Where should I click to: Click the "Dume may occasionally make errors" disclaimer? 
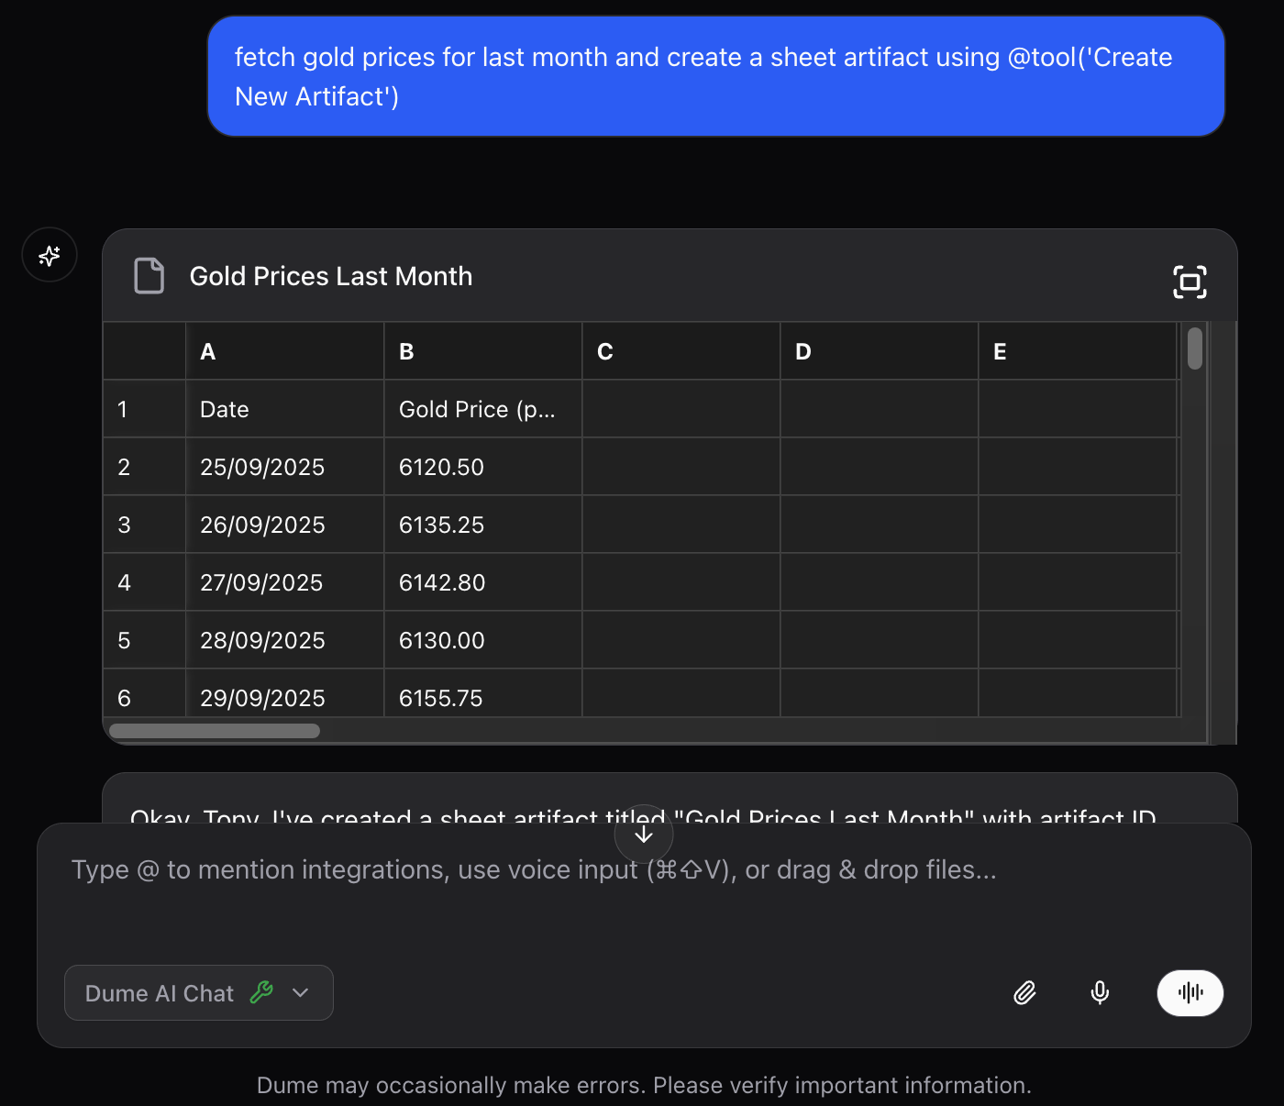tap(644, 1085)
